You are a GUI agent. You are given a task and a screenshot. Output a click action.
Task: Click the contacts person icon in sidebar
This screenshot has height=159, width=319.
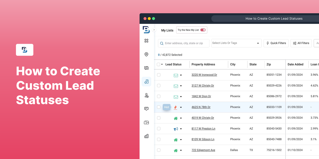pyautogui.click(x=146, y=95)
